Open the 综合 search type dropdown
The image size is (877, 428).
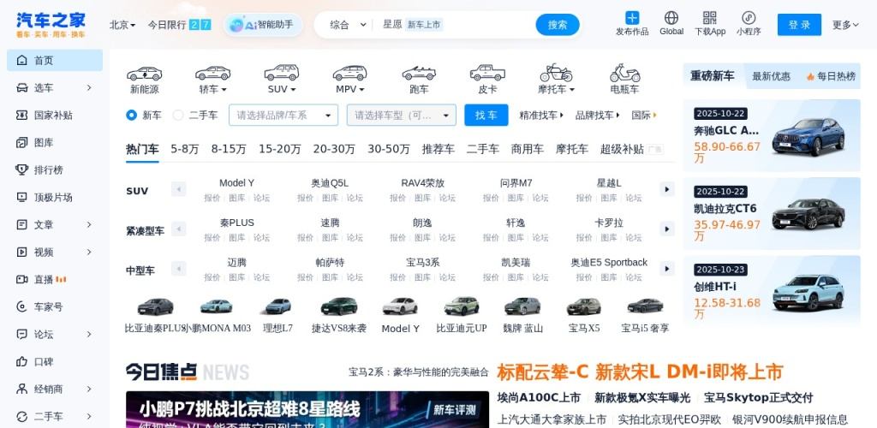(x=348, y=25)
